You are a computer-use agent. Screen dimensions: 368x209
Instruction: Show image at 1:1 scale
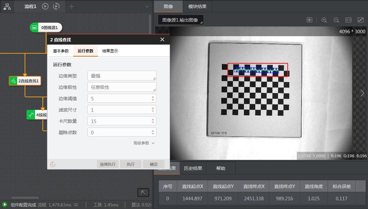[348, 20]
